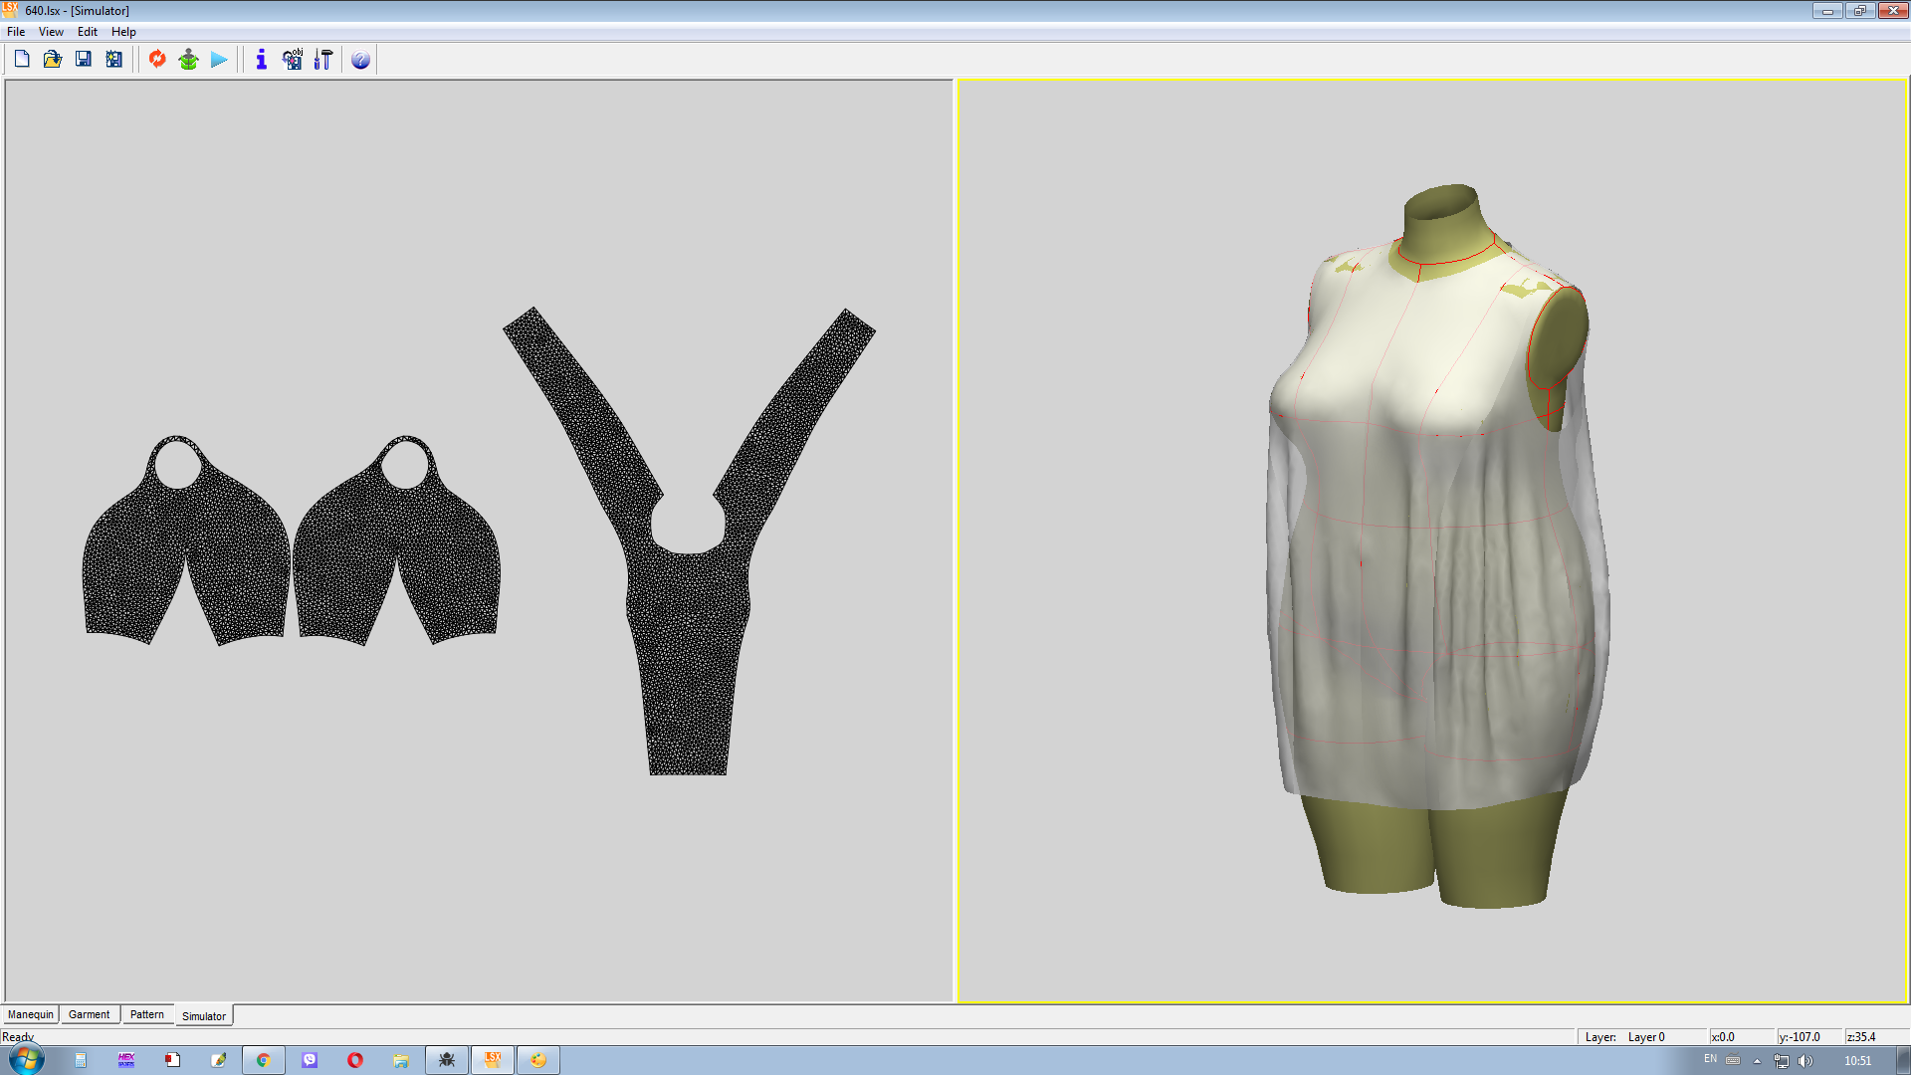Click the blue help question mark icon
The height and width of the screenshot is (1075, 1911).
click(360, 60)
